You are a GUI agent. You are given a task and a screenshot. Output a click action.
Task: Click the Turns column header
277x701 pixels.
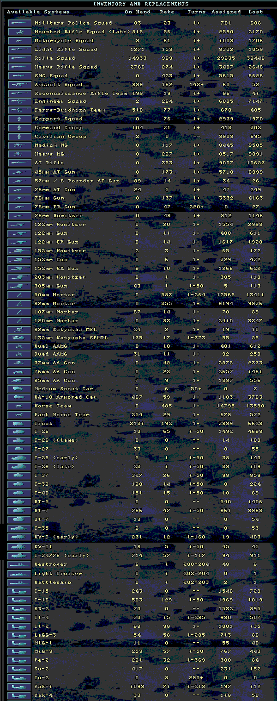point(197,12)
